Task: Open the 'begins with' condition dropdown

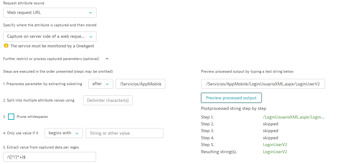Action: point(64,133)
